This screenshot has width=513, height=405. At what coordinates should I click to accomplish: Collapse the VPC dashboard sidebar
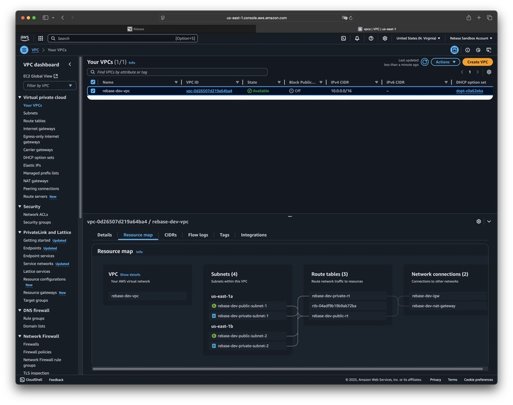70,64
